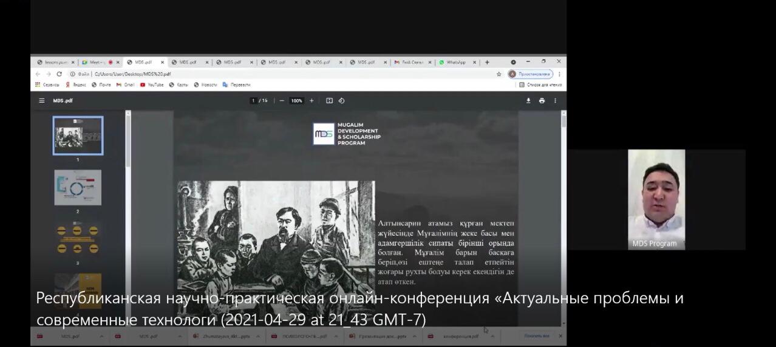
Task: Print the PDF document
Action: click(x=542, y=101)
